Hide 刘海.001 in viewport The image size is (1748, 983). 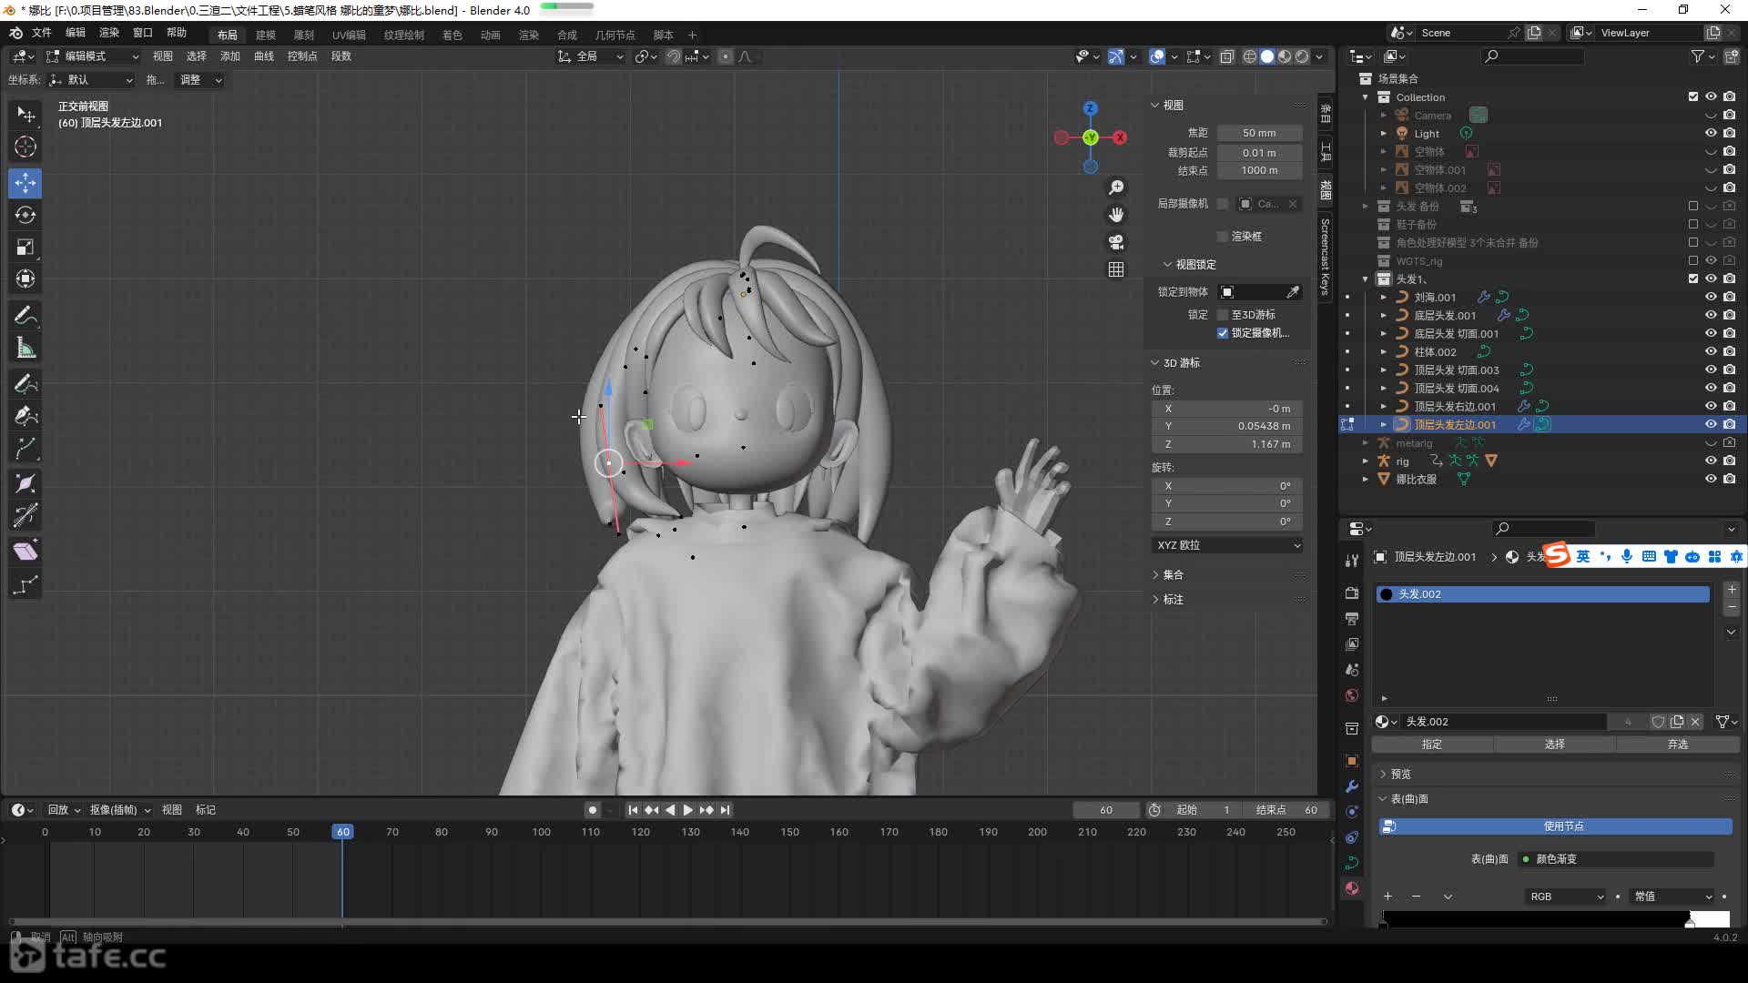pyautogui.click(x=1711, y=297)
